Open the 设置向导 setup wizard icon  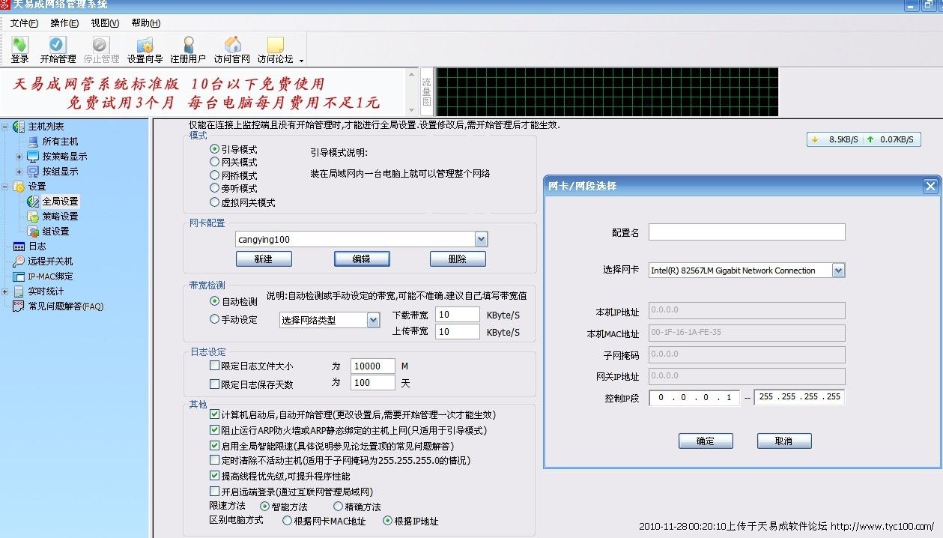point(145,50)
